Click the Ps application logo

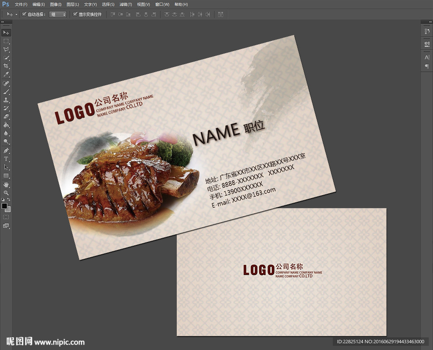pyautogui.click(x=5, y=4)
